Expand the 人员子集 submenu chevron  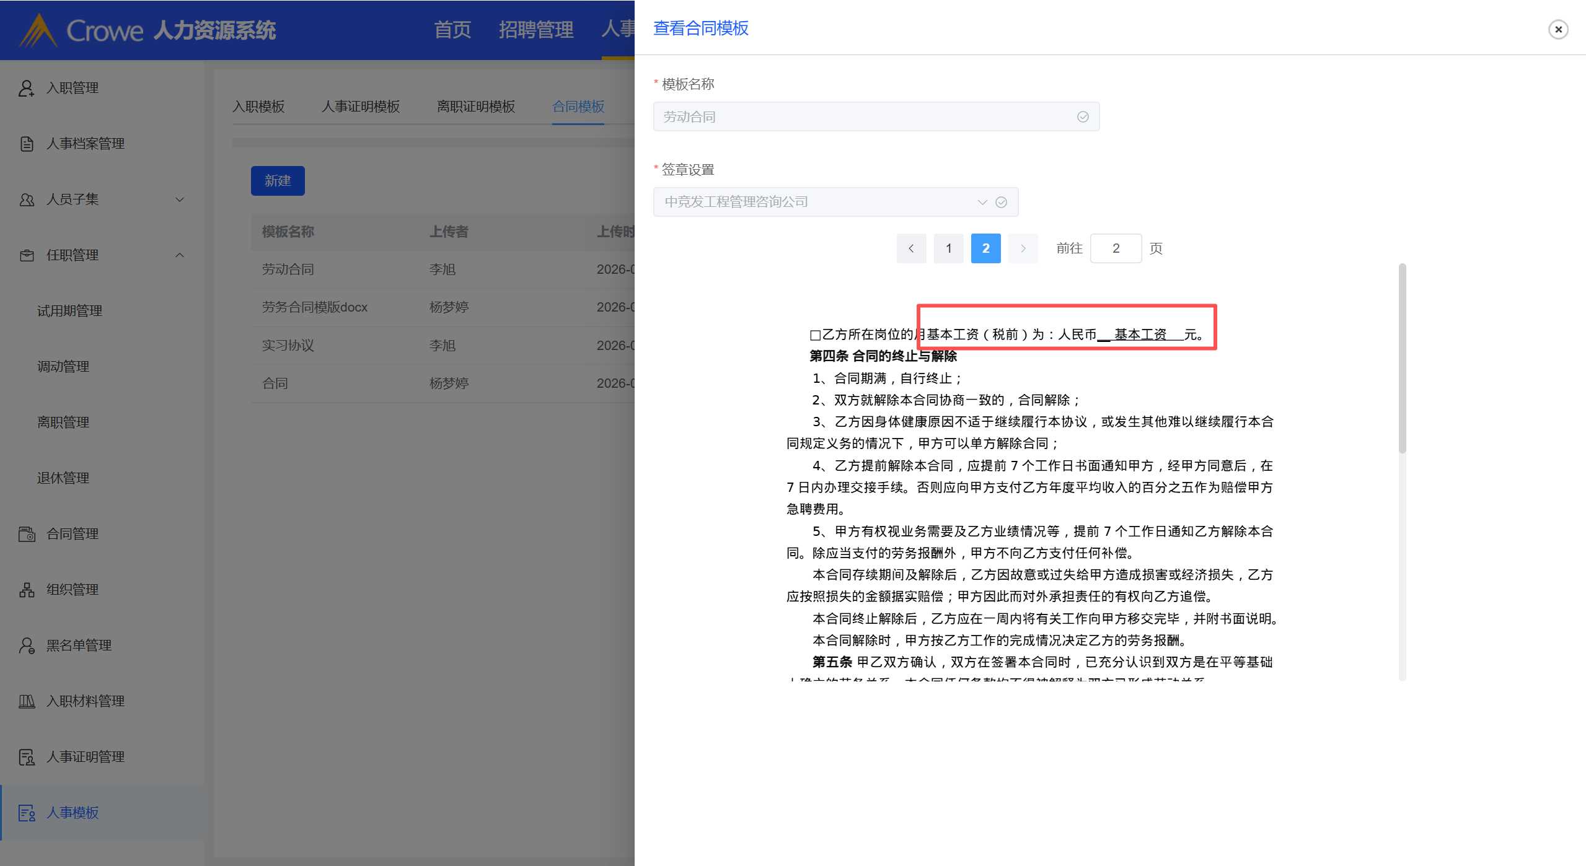coord(180,199)
